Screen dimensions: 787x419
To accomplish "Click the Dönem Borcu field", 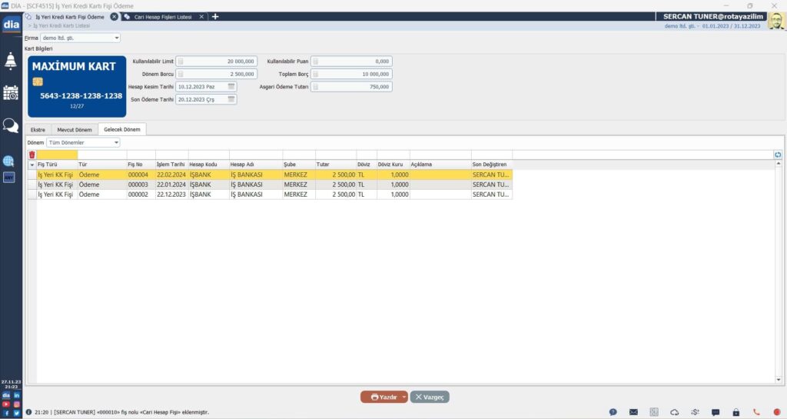I will pyautogui.click(x=216, y=74).
